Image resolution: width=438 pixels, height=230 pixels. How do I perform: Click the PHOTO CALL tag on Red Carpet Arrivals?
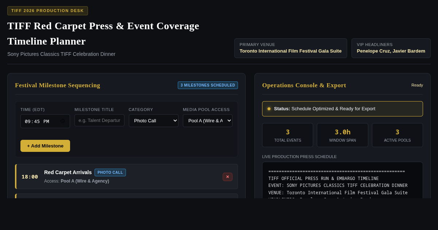tap(110, 172)
